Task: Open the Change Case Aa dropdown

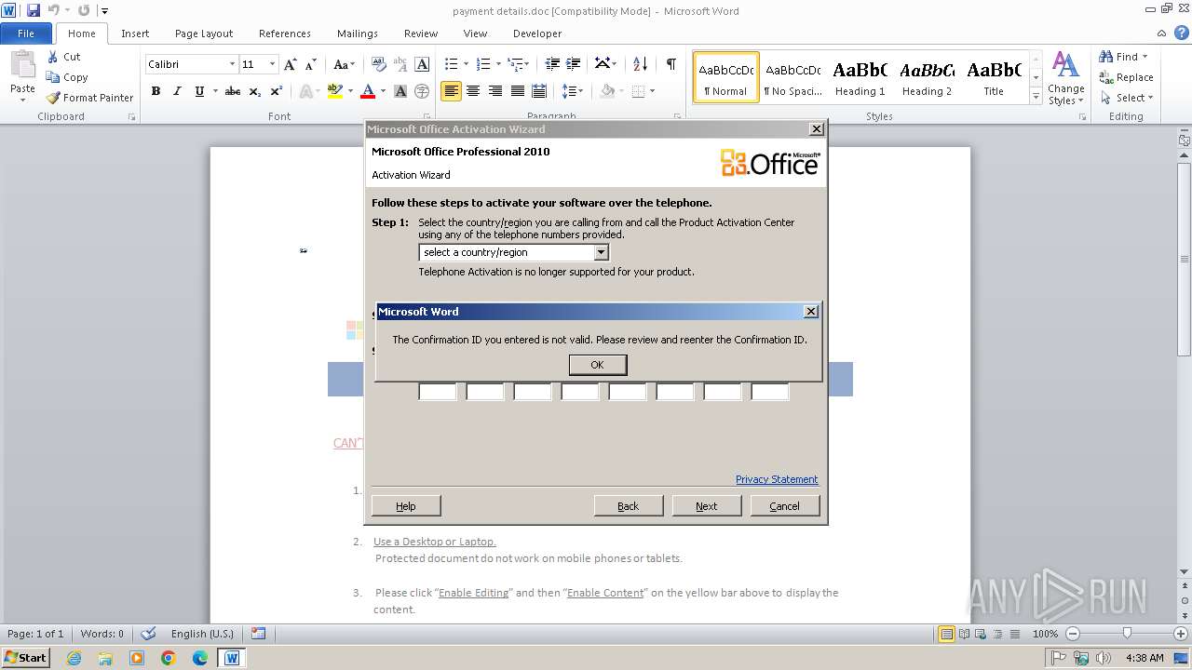Action: click(x=344, y=64)
